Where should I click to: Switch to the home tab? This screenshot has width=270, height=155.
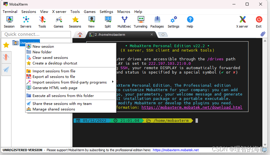[80, 35]
